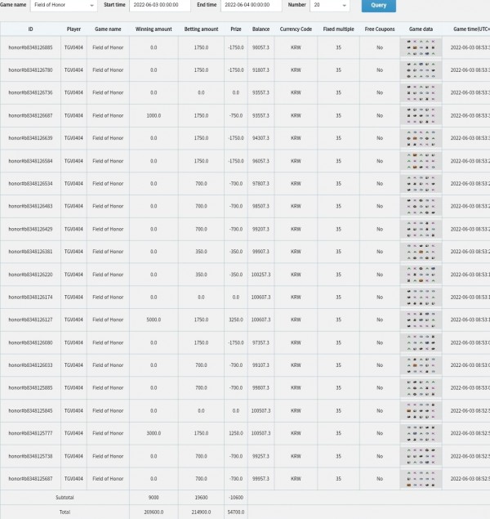
Task: Click balance cell 91807.3
Action: [261, 69]
